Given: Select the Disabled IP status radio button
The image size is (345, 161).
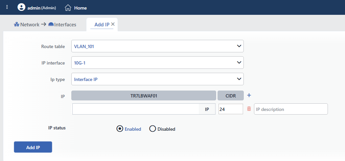Looking at the screenshot, I should coord(152,129).
